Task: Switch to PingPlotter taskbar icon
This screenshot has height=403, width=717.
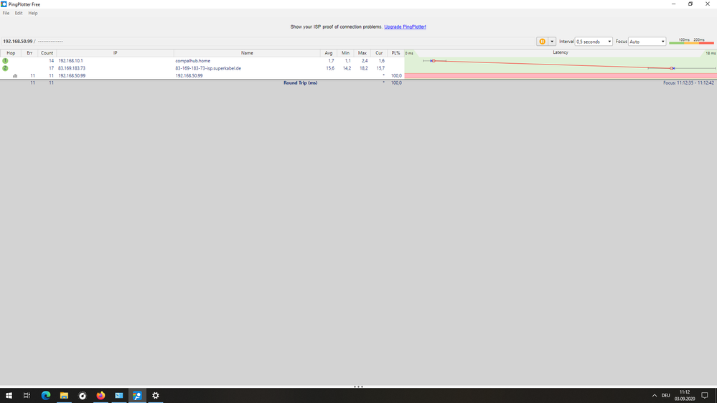Action: [x=137, y=396]
